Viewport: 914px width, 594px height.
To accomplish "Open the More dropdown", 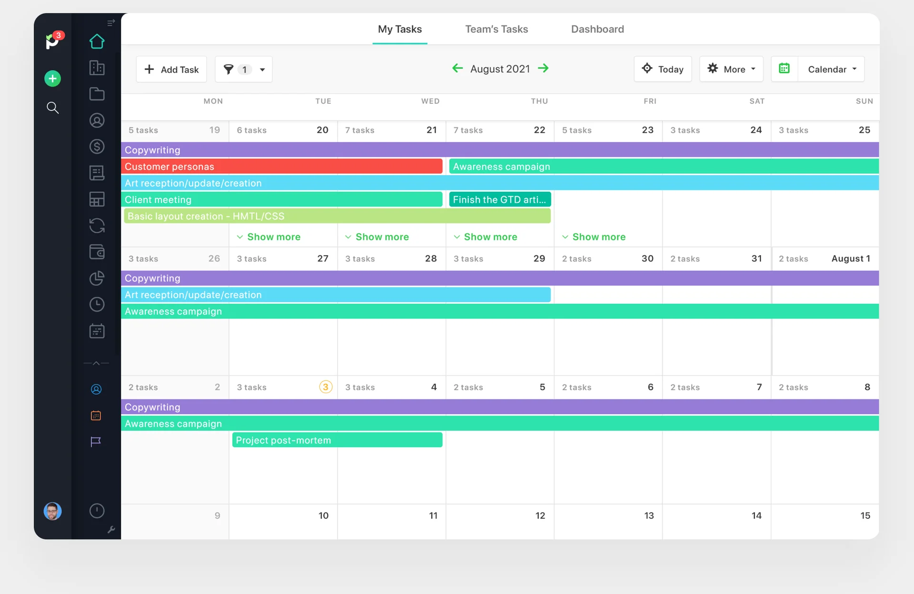I will click(x=731, y=69).
